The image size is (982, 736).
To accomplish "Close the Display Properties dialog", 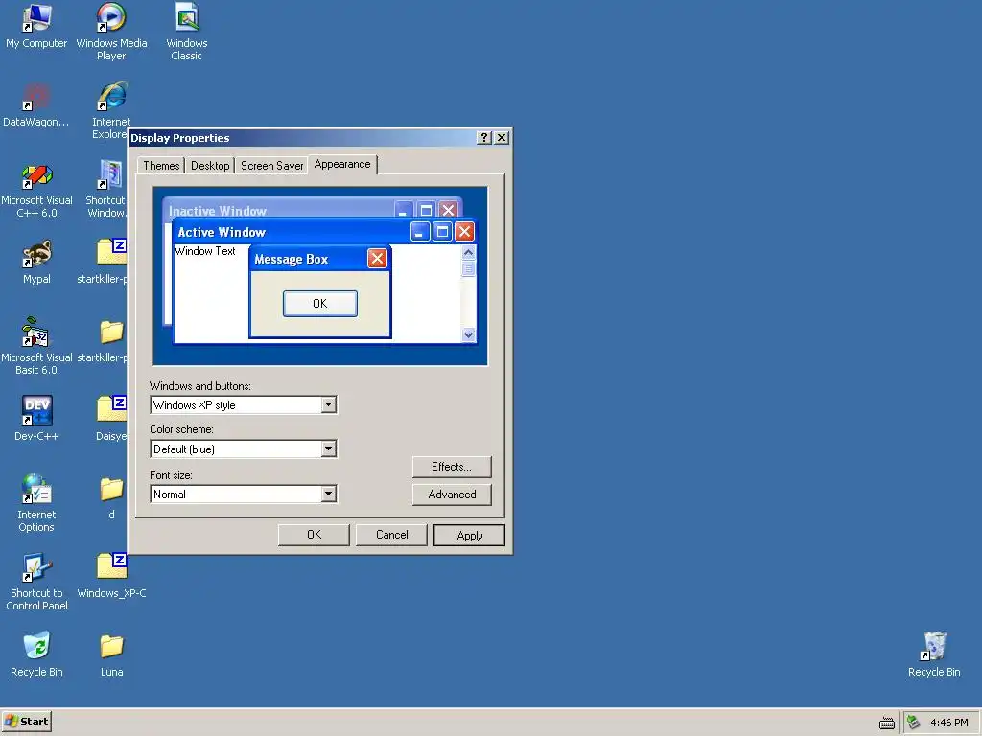I will click(502, 138).
